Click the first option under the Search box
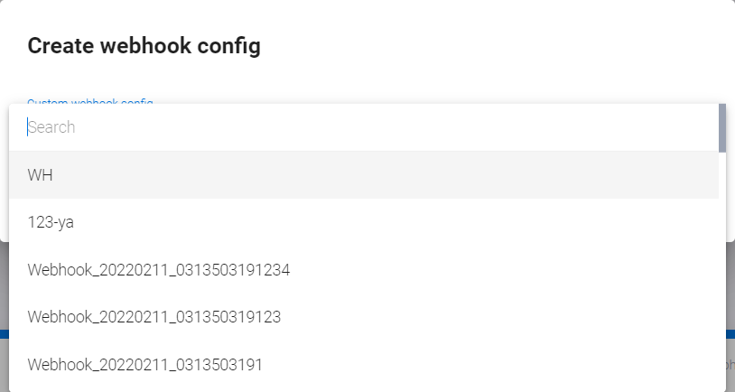735x392 pixels. [x=271, y=175]
